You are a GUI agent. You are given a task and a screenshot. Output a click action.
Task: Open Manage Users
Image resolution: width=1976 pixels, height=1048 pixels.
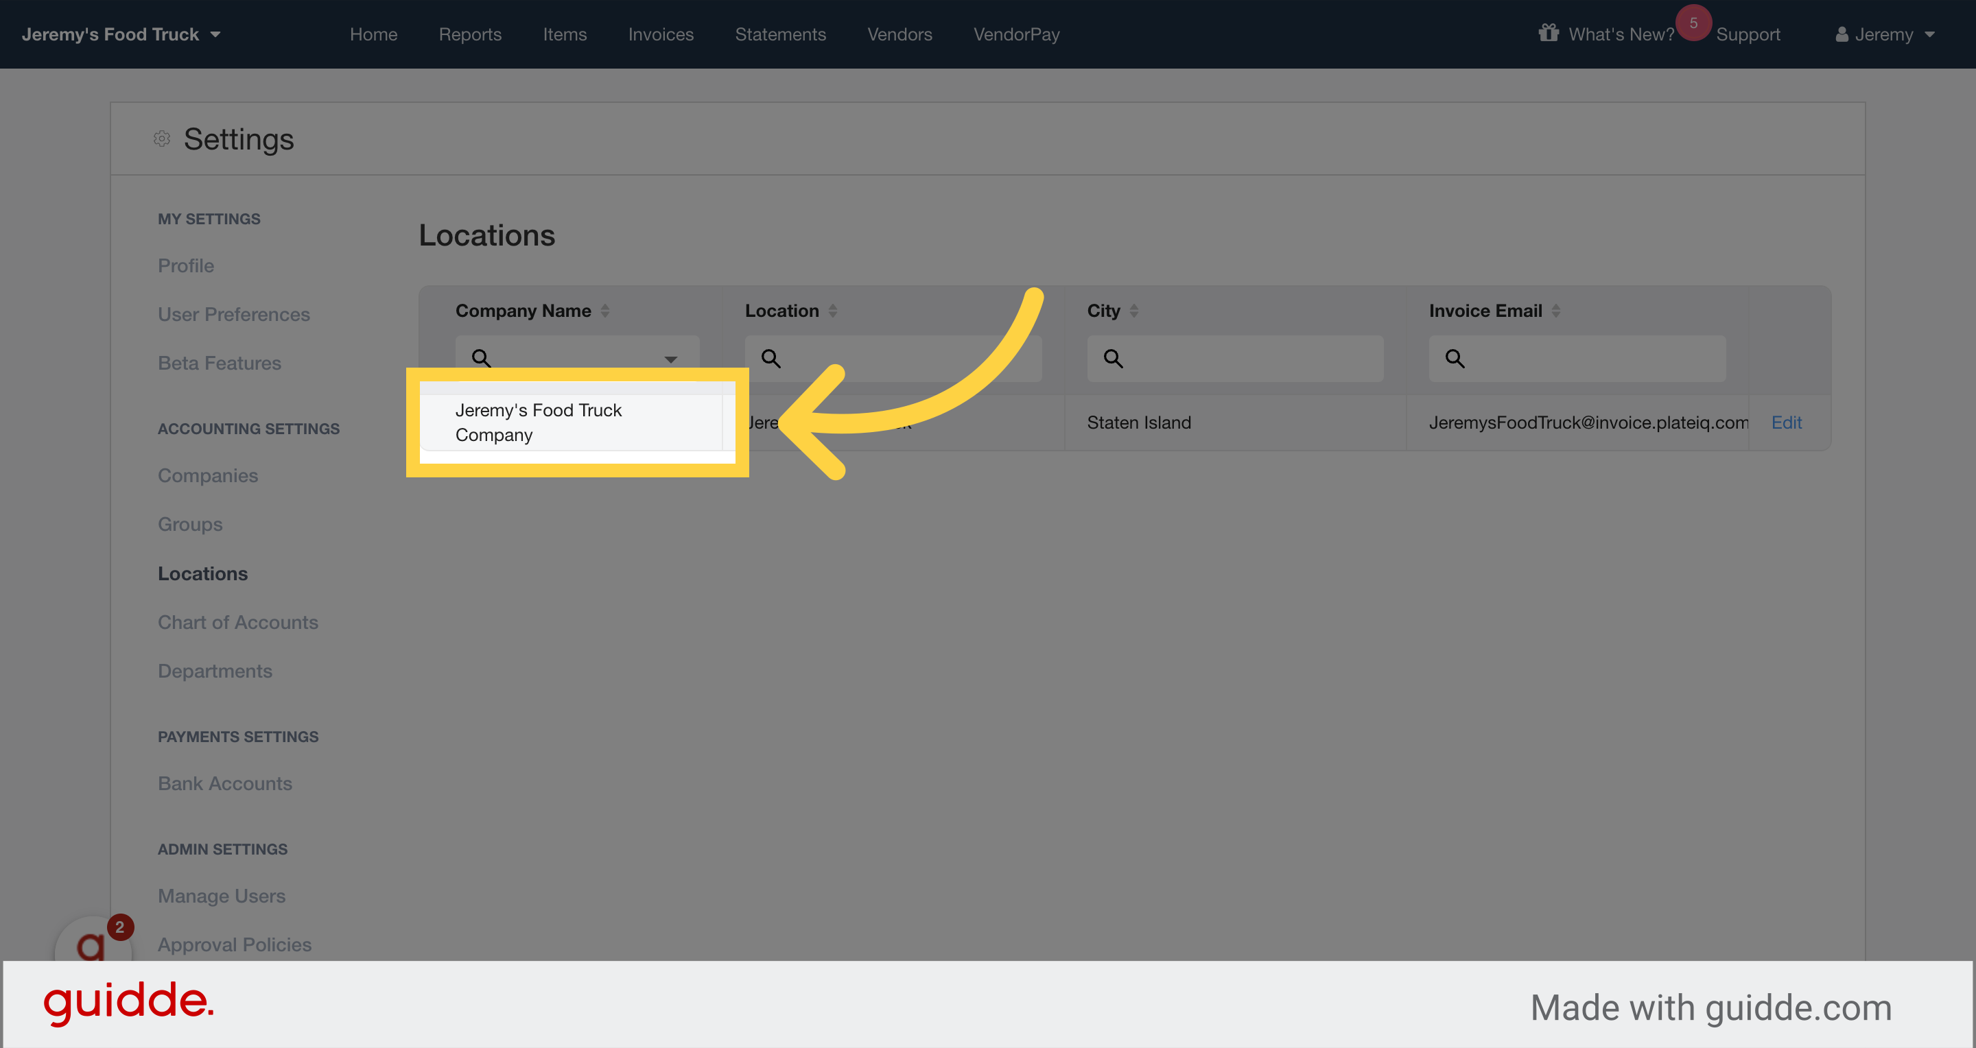pos(222,896)
